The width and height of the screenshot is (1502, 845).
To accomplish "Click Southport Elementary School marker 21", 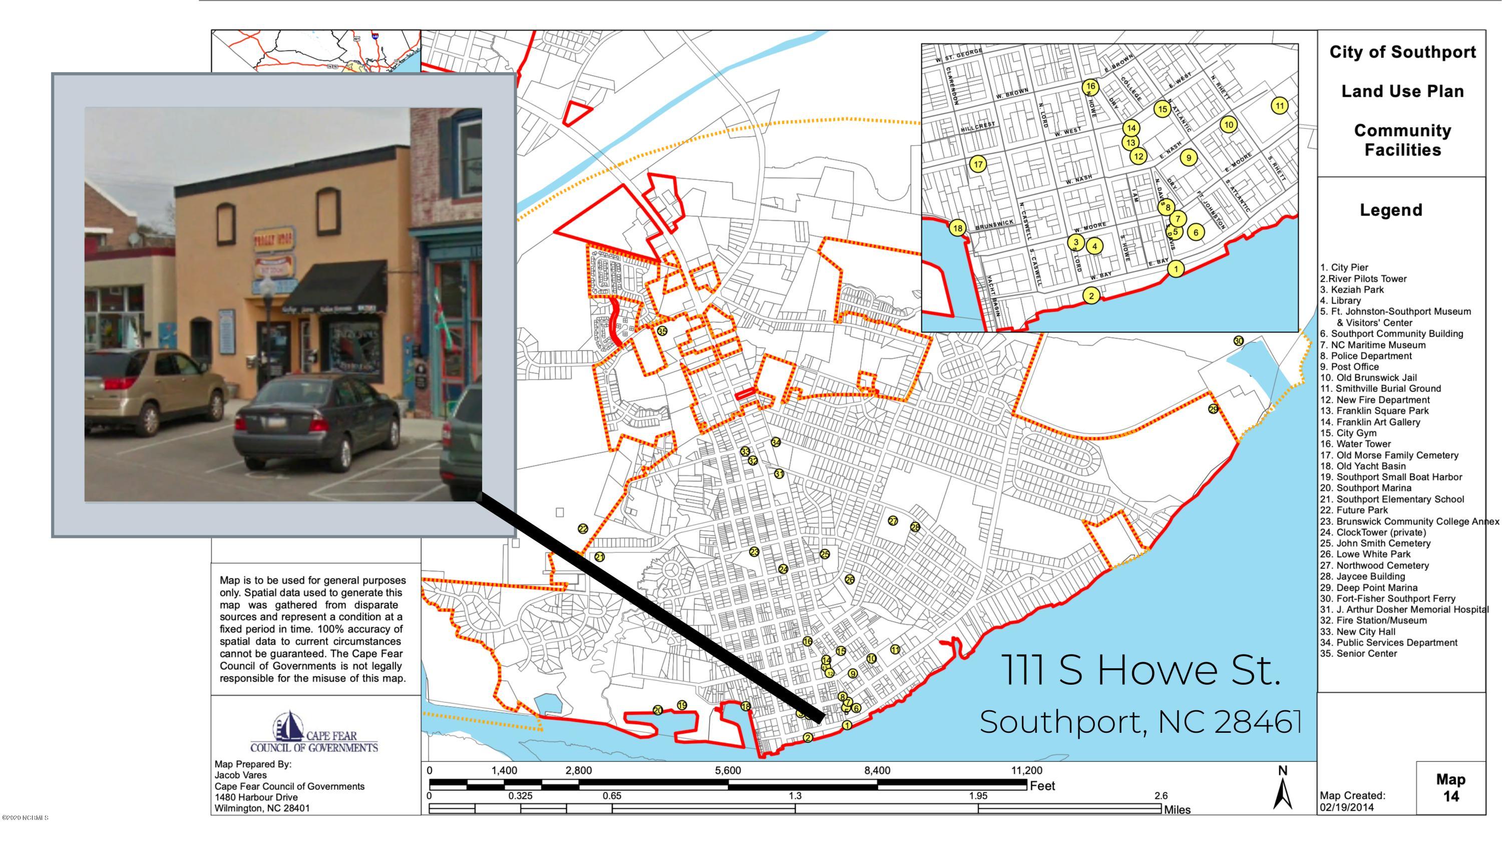I will [599, 557].
